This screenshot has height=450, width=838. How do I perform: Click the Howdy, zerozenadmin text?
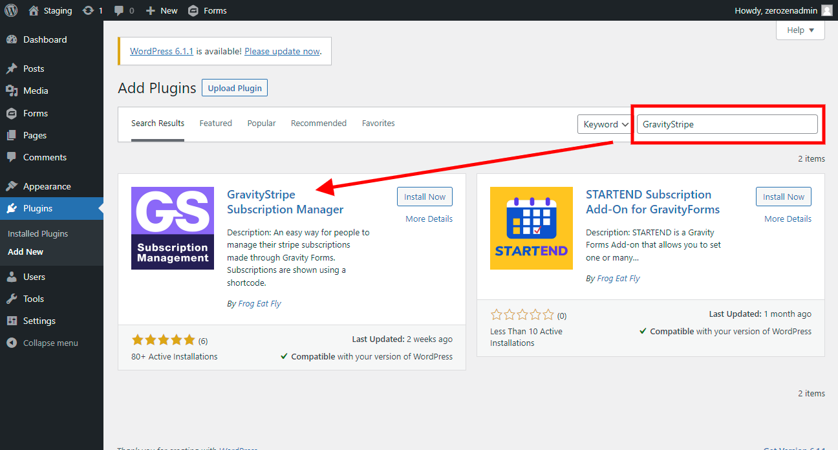coord(776,10)
